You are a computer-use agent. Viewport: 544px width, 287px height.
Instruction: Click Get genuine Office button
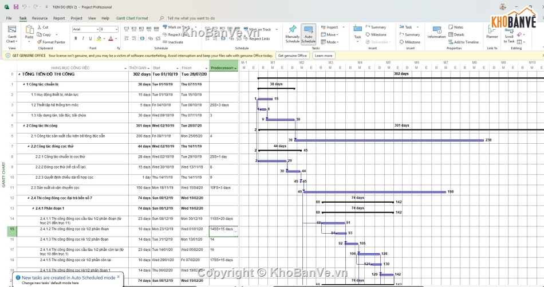(x=293, y=56)
